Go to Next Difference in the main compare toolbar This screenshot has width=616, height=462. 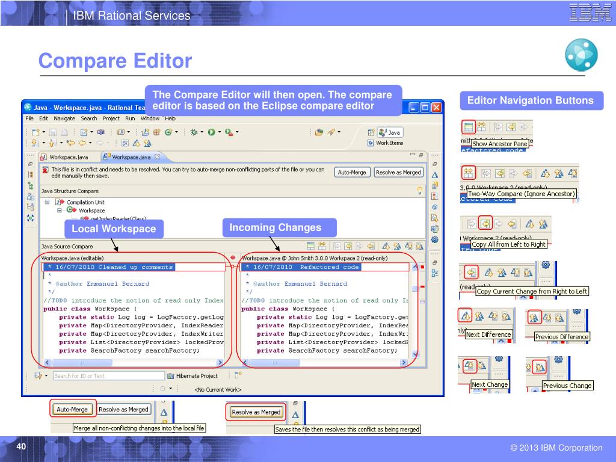pos(386,246)
